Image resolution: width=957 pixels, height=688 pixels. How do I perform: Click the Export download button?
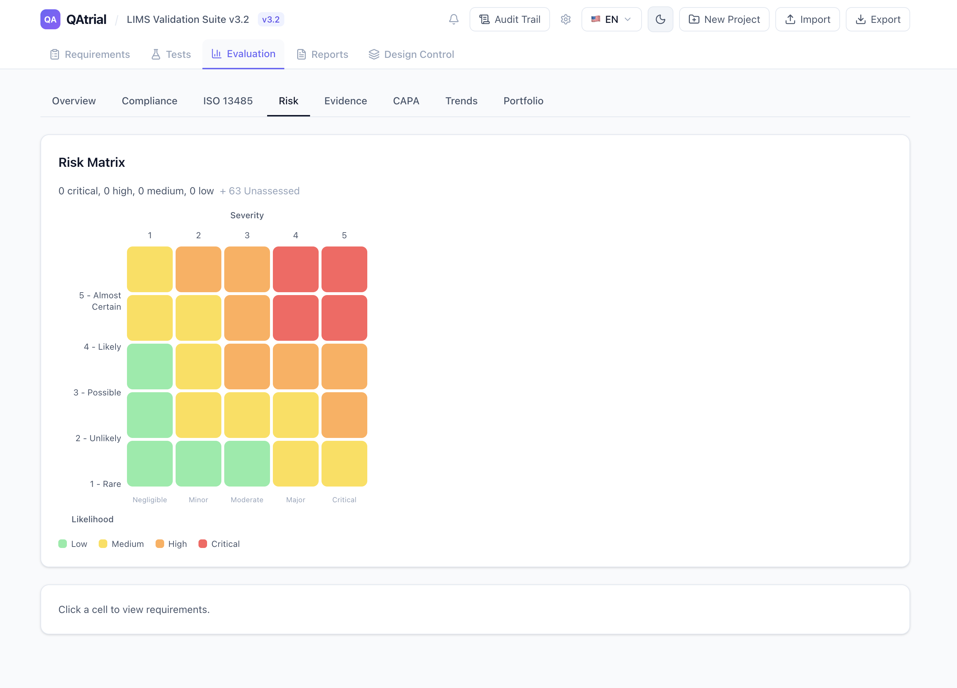coord(877,19)
